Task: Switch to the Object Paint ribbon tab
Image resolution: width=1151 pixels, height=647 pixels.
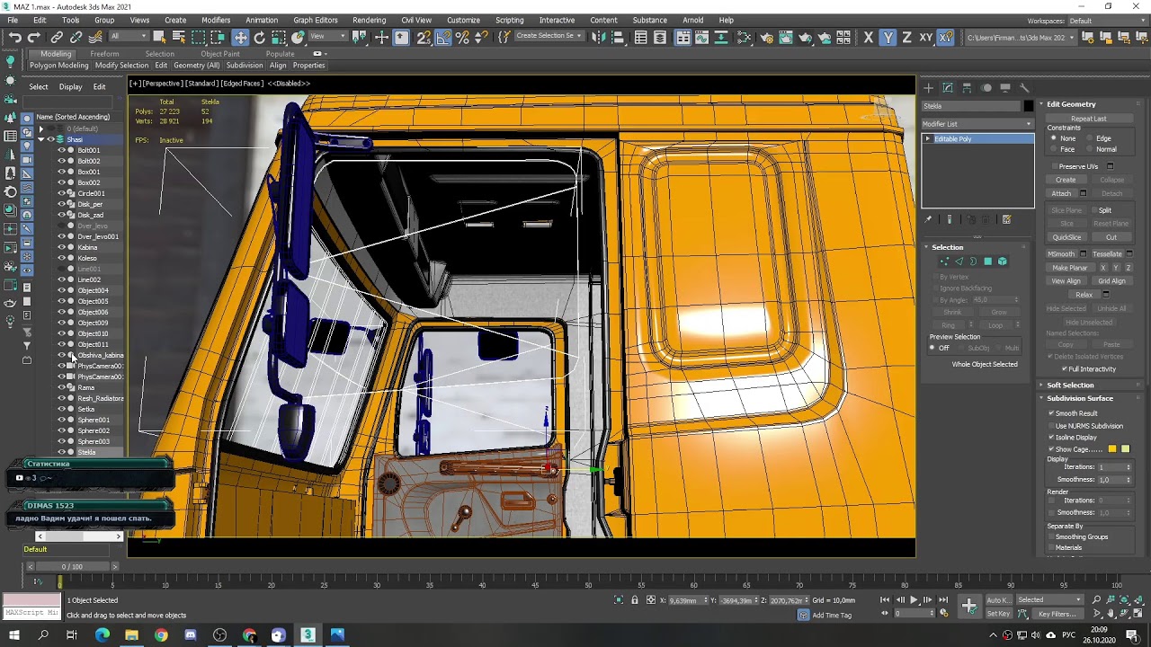Action: tap(220, 54)
